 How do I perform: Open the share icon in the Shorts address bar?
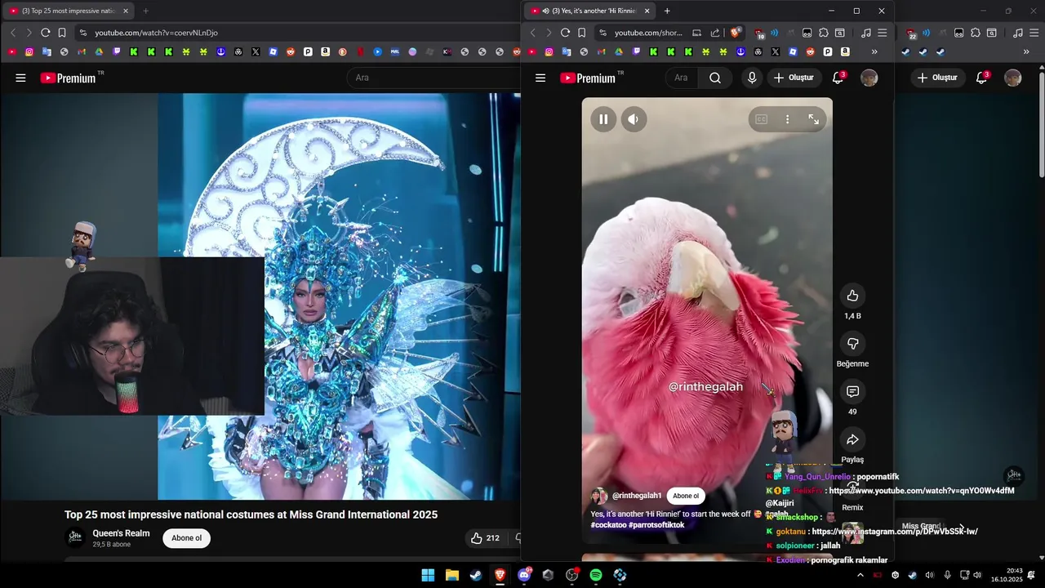pyautogui.click(x=715, y=33)
